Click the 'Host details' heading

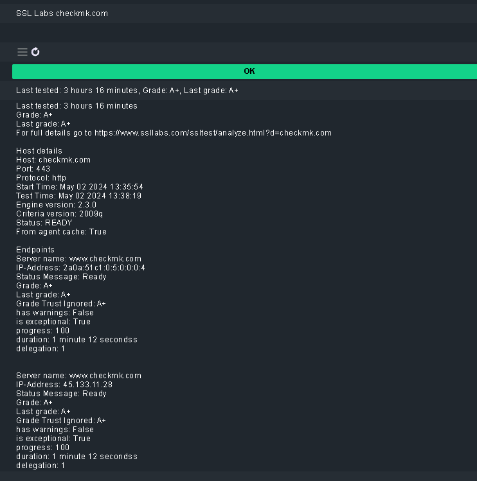39,151
